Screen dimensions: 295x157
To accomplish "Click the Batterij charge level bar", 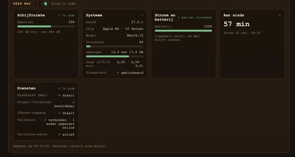I will click(x=184, y=31).
